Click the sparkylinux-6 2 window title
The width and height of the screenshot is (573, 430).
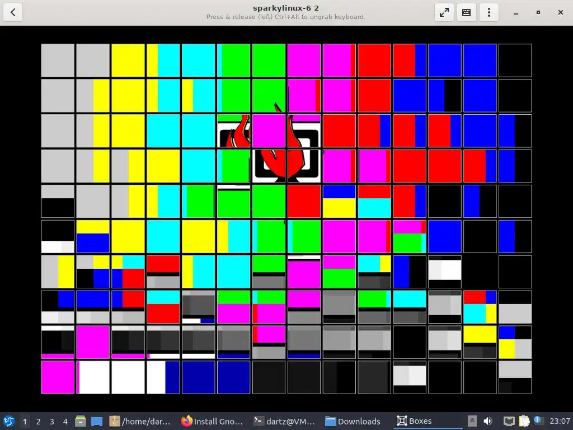point(286,8)
